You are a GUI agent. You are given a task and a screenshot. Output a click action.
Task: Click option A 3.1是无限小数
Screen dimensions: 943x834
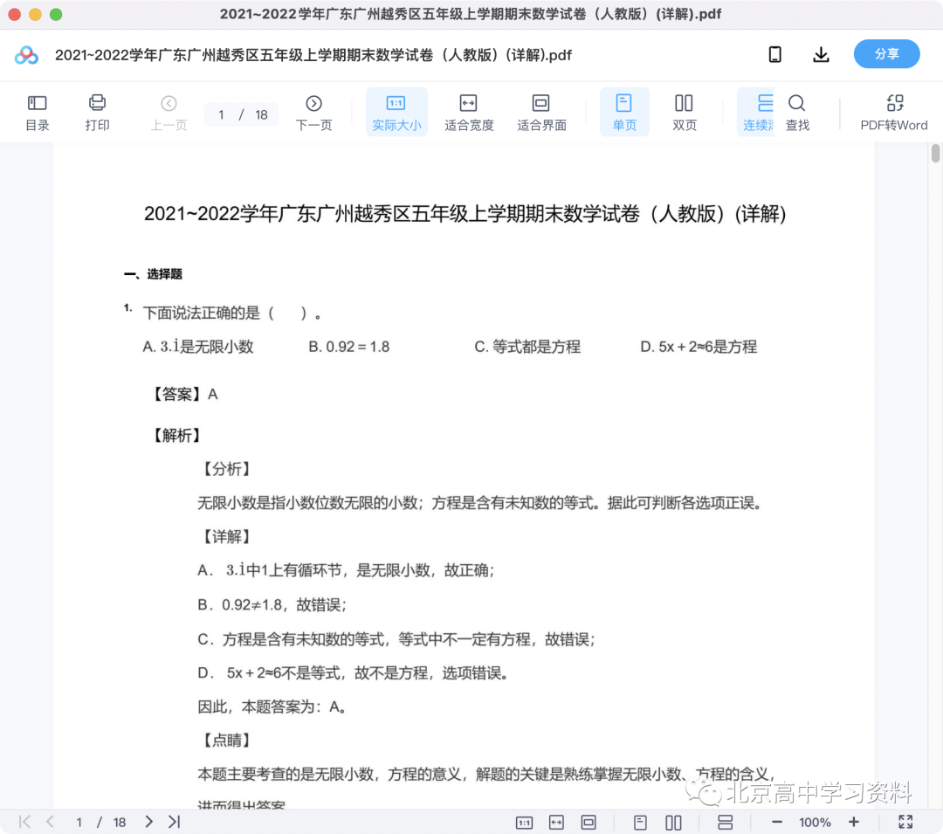tap(198, 347)
